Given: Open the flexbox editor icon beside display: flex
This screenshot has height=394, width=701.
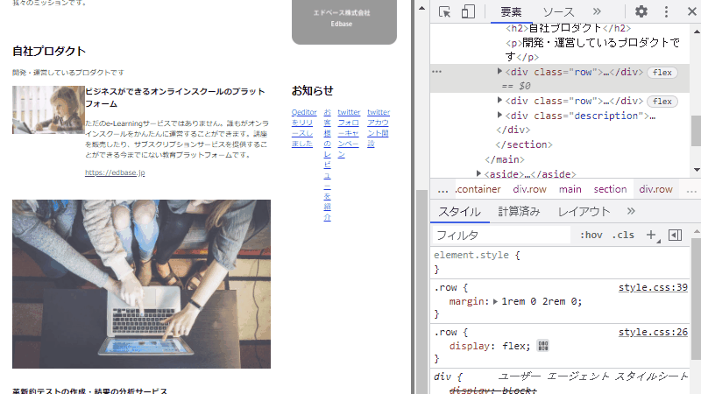Looking at the screenshot, I should (x=542, y=346).
